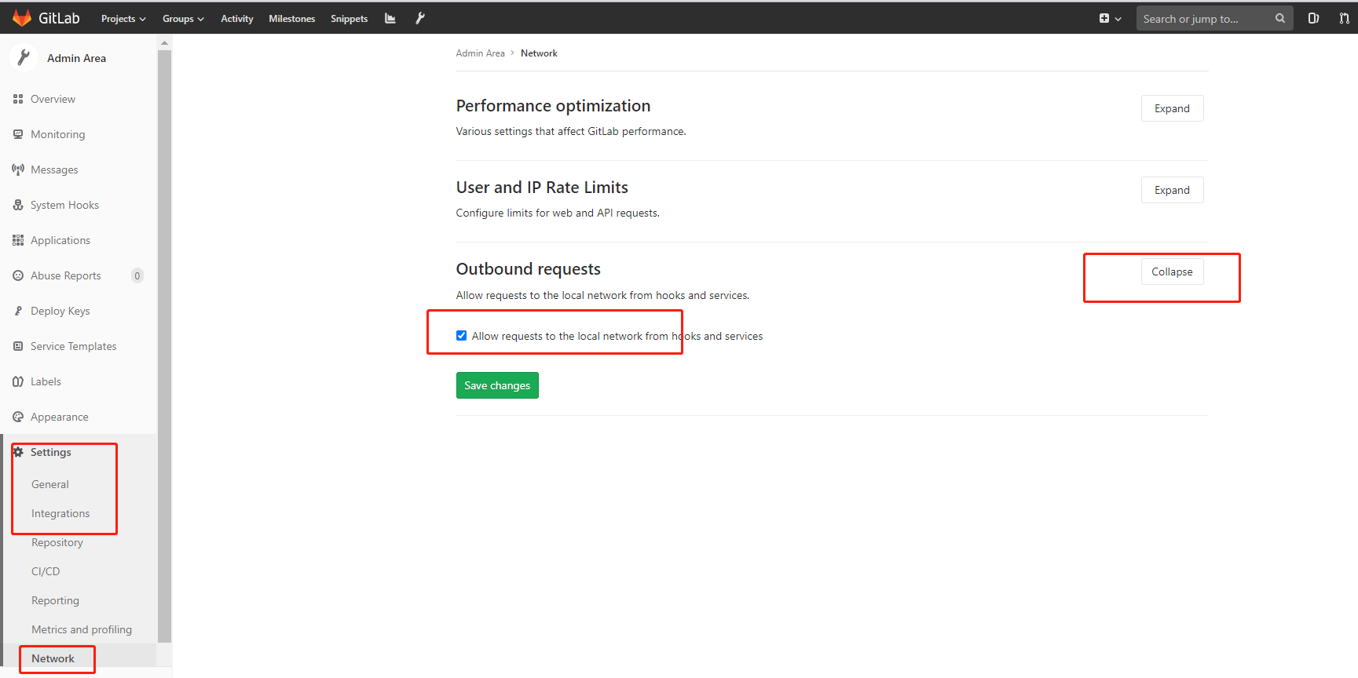Screen dimensions: 1358x678
Task: Open the instance statistics chart icon
Action: [390, 18]
